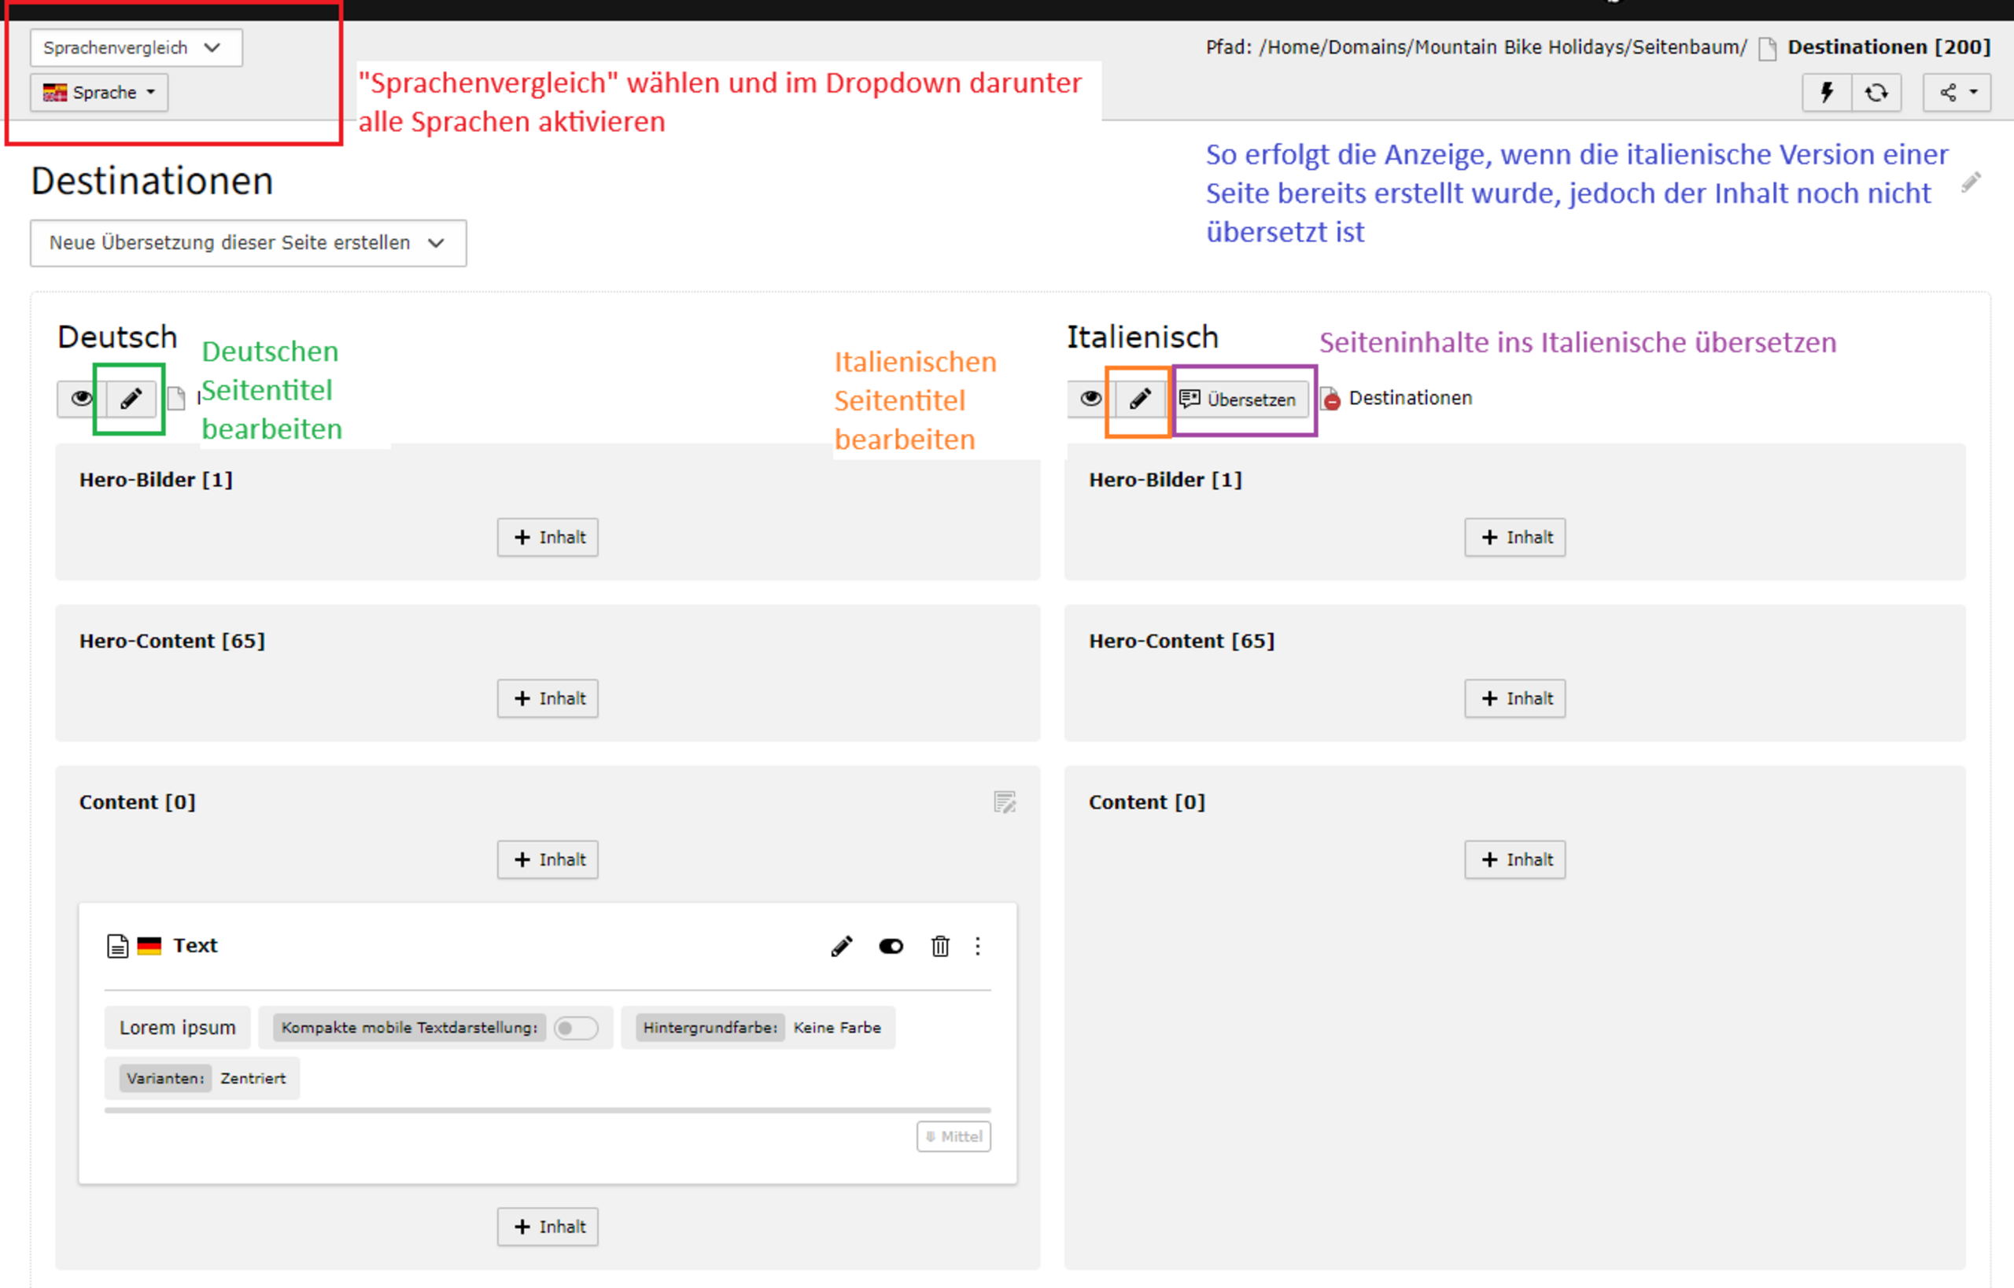Click the Italian Destinationen page icon
The height and width of the screenshot is (1288, 2014).
pos(1330,399)
